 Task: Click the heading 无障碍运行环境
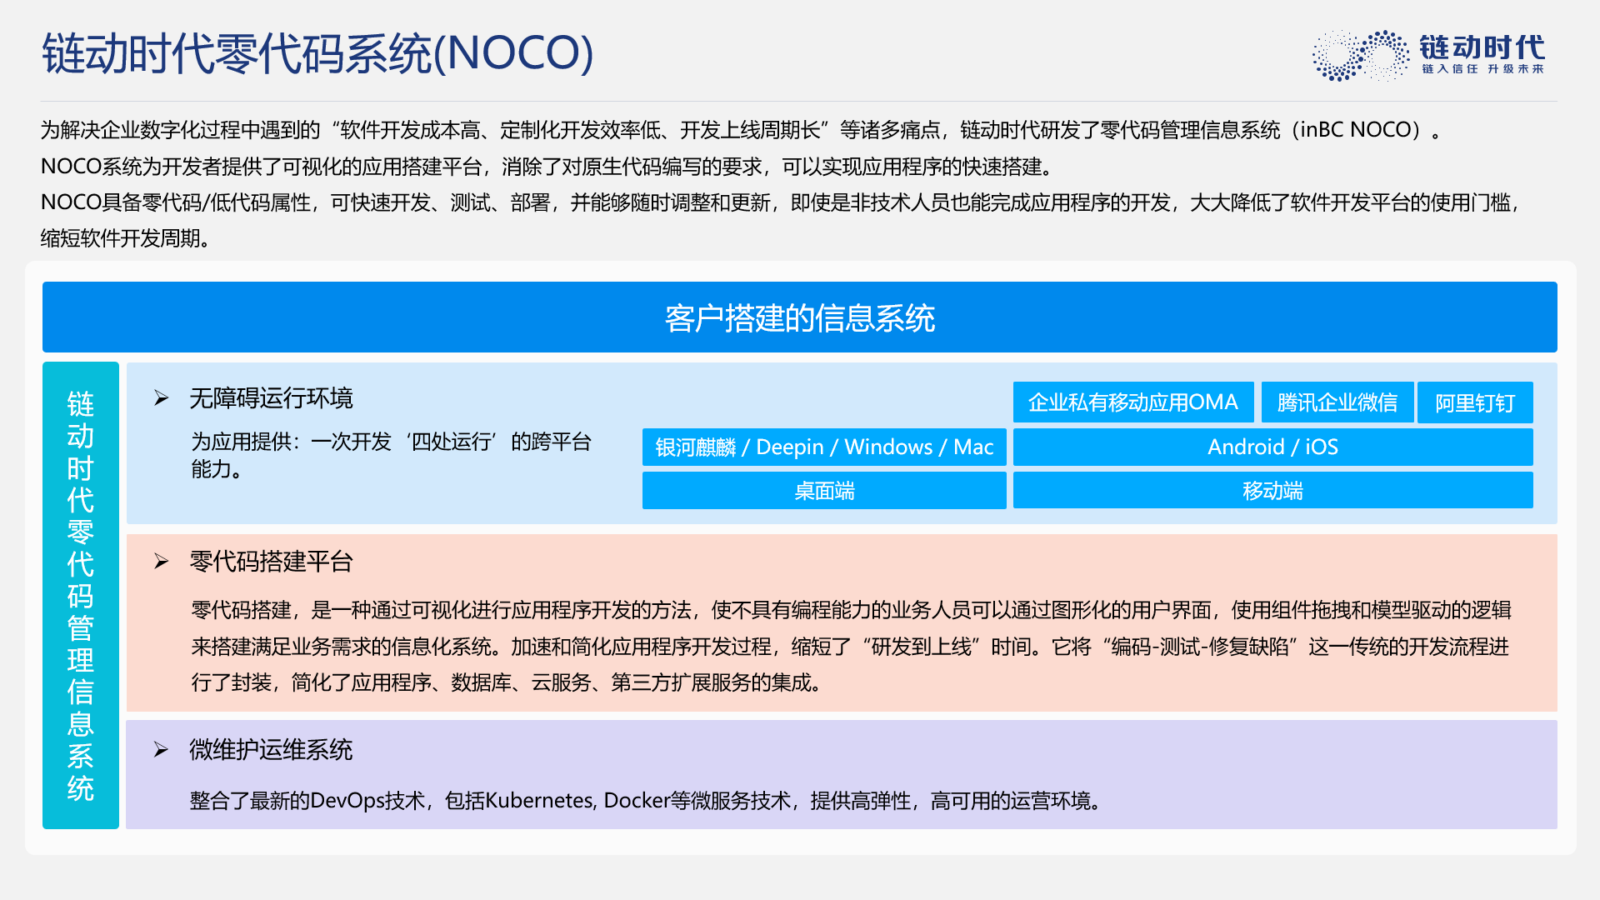click(271, 398)
